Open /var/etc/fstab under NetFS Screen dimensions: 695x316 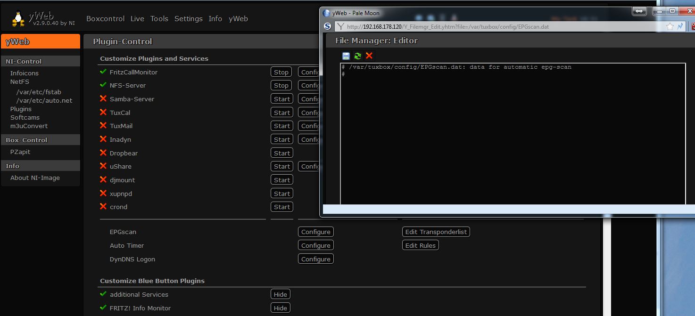pos(39,92)
